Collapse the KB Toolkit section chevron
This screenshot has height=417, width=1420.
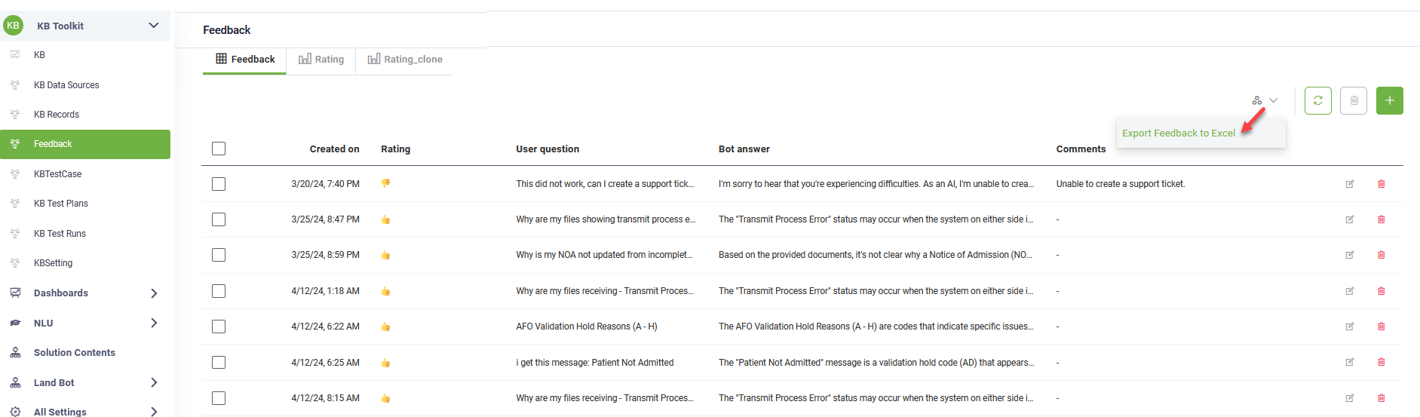click(x=154, y=26)
